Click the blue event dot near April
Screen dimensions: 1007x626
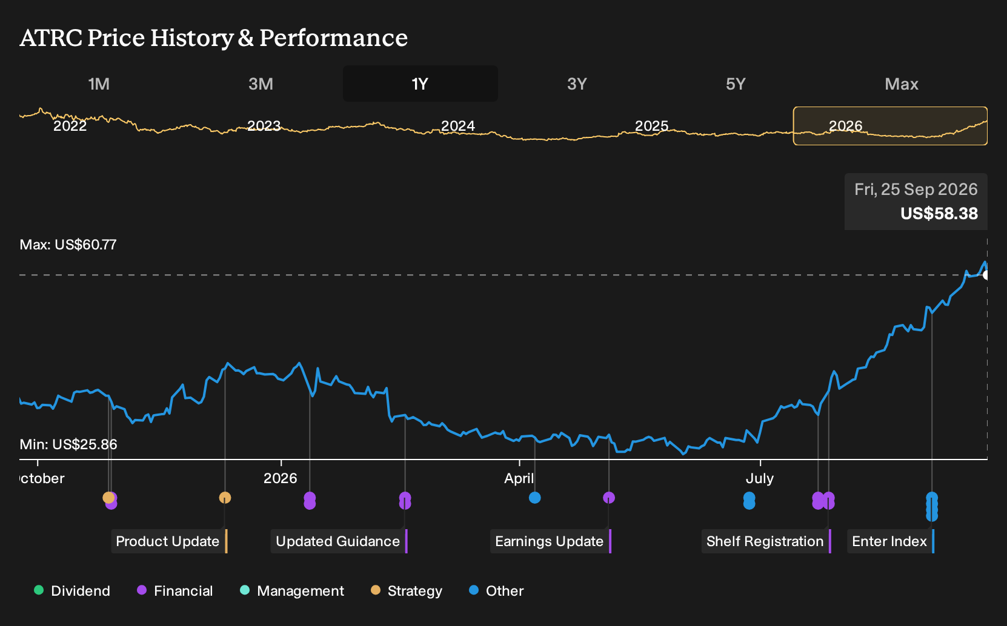534,498
